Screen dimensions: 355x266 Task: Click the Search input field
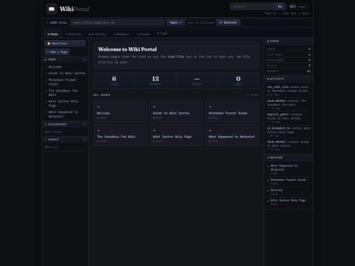point(252,7)
